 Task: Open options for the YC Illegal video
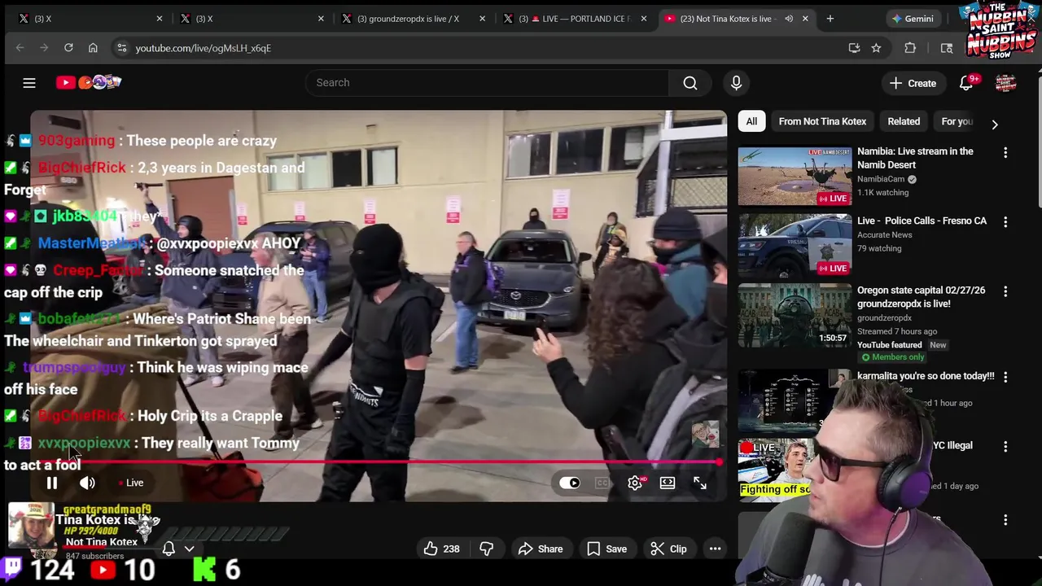[1005, 446]
